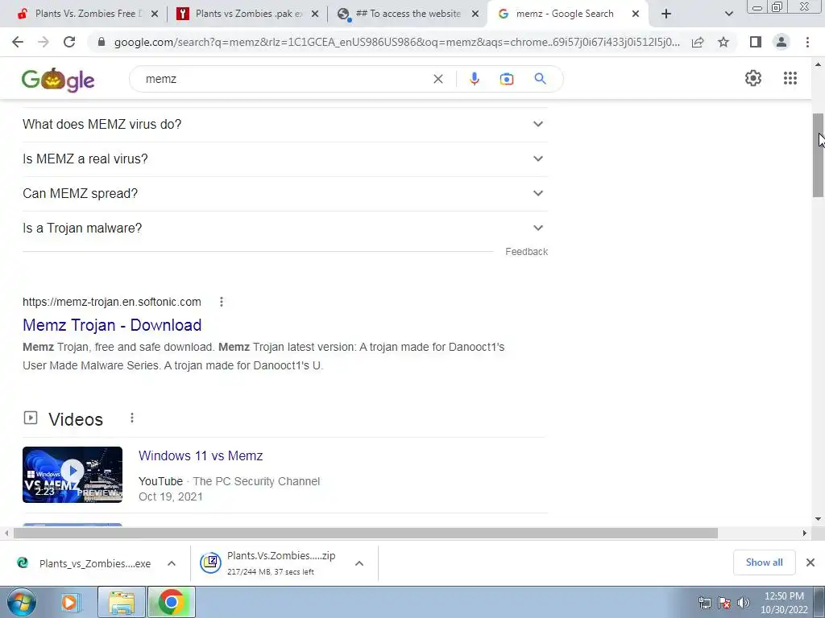Open options dots beside Videos heading
Image resolution: width=825 pixels, height=618 pixels.
coord(132,418)
